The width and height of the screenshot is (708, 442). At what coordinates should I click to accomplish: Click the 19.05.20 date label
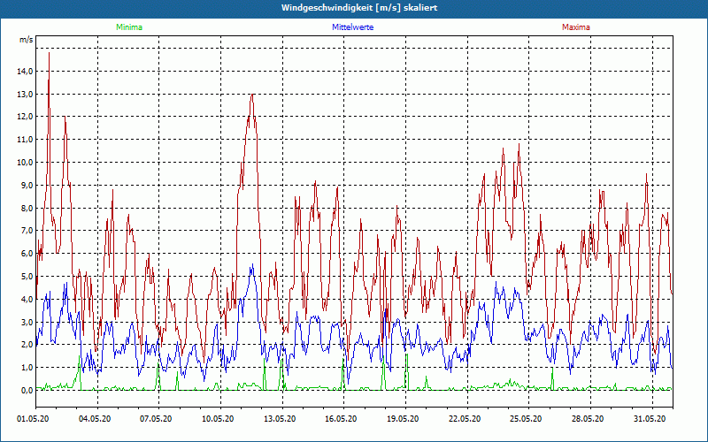click(x=403, y=419)
